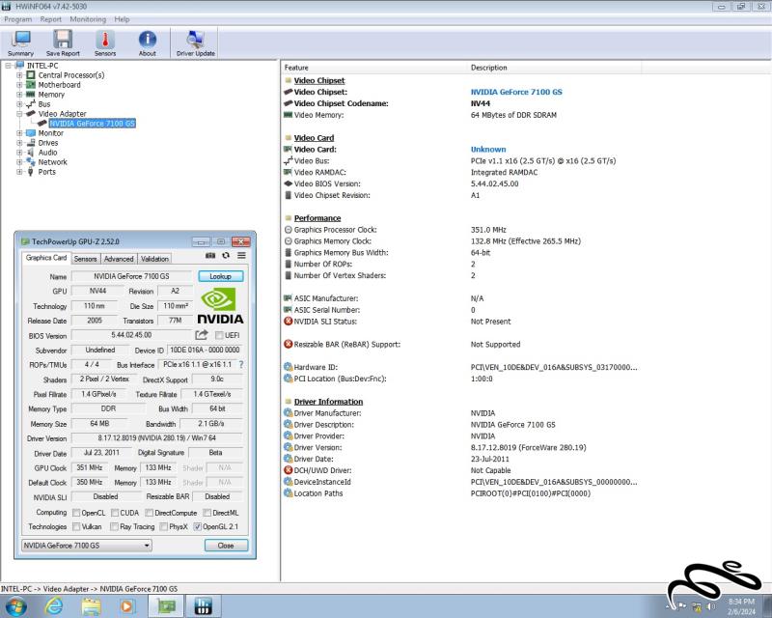This screenshot has width=772, height=618.
Task: Collapse the INTEL-PC tree root
Action: (9, 66)
